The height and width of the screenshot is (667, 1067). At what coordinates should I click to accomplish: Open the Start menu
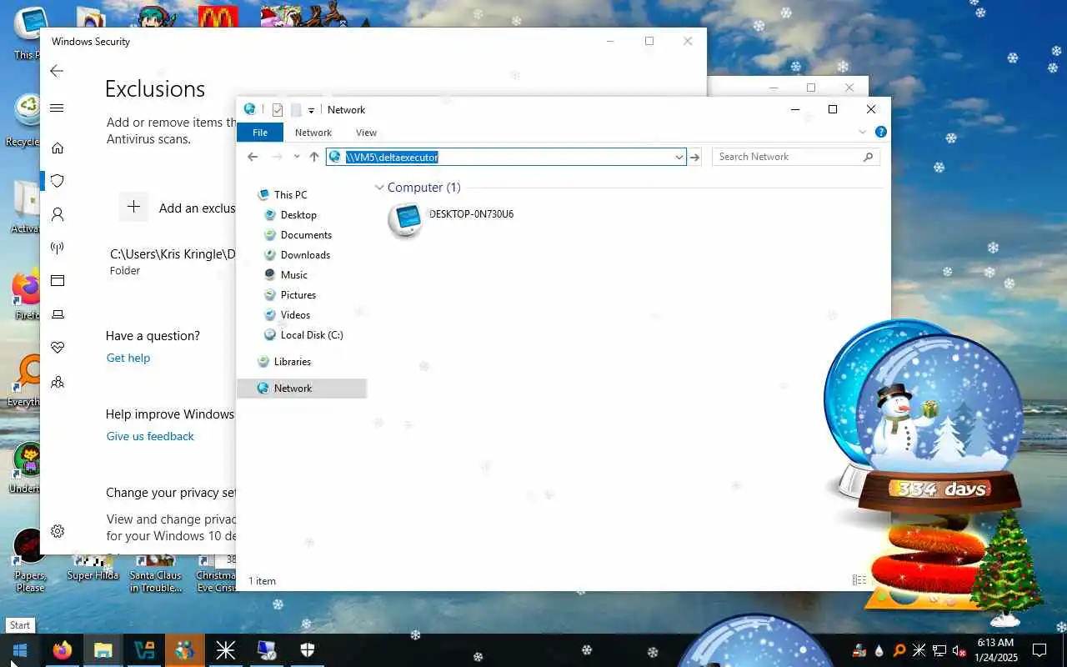pyautogui.click(x=20, y=650)
